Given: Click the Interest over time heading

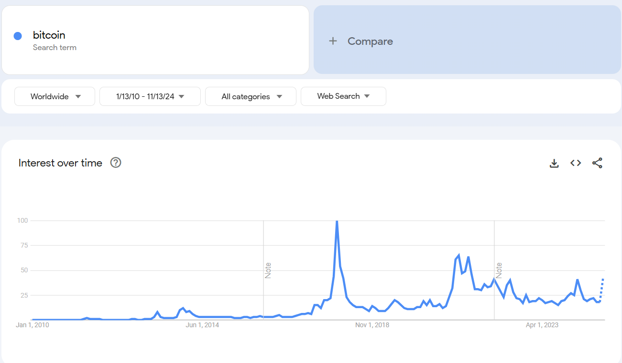Looking at the screenshot, I should click(60, 163).
